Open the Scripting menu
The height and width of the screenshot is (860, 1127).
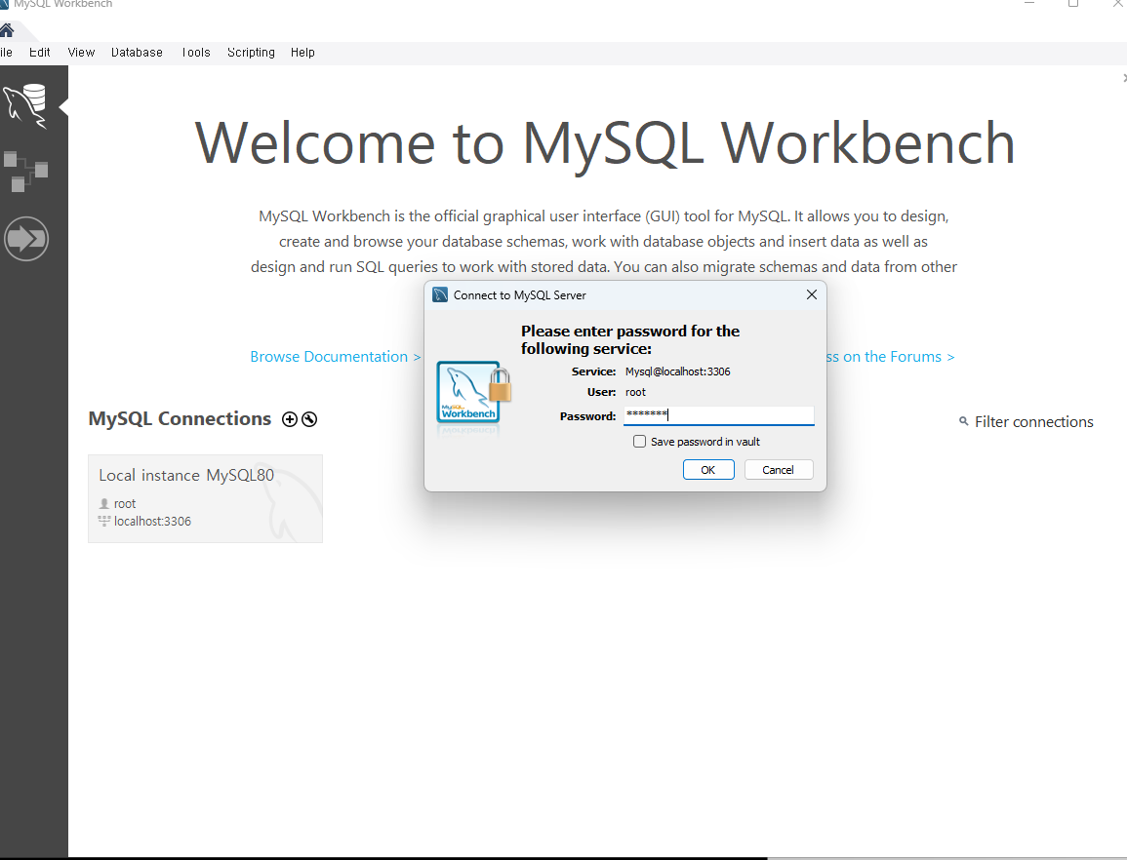coord(251,53)
